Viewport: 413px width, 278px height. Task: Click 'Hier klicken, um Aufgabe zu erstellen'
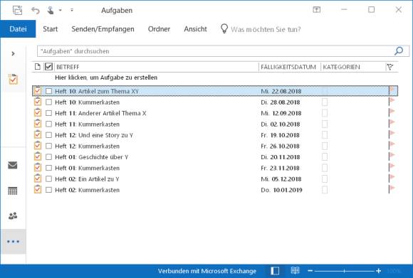(106, 77)
